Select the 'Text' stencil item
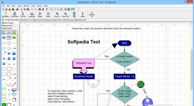The height and width of the screenshot is (106, 194). [x=4, y=79]
